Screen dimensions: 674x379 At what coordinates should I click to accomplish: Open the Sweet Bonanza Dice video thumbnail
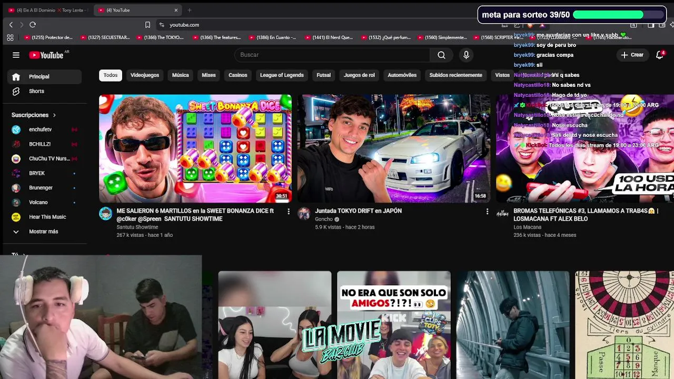click(x=195, y=148)
